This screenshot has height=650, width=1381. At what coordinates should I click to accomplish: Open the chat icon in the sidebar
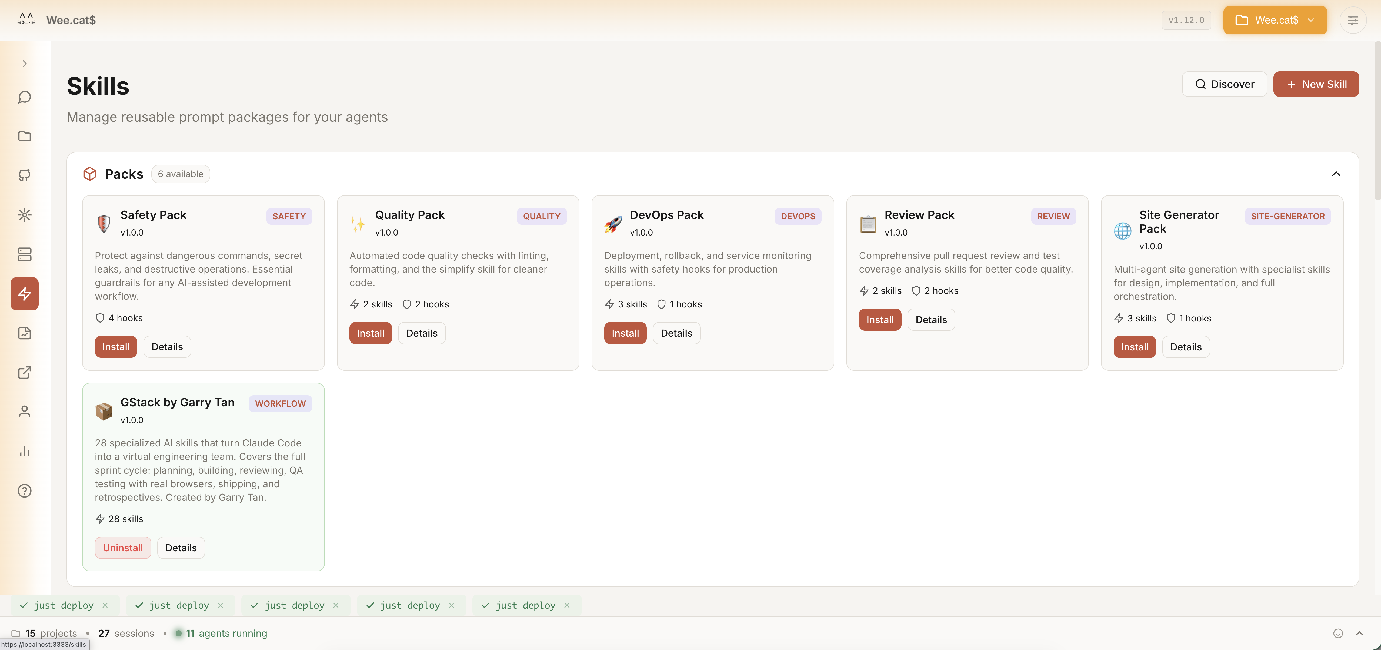coord(24,97)
